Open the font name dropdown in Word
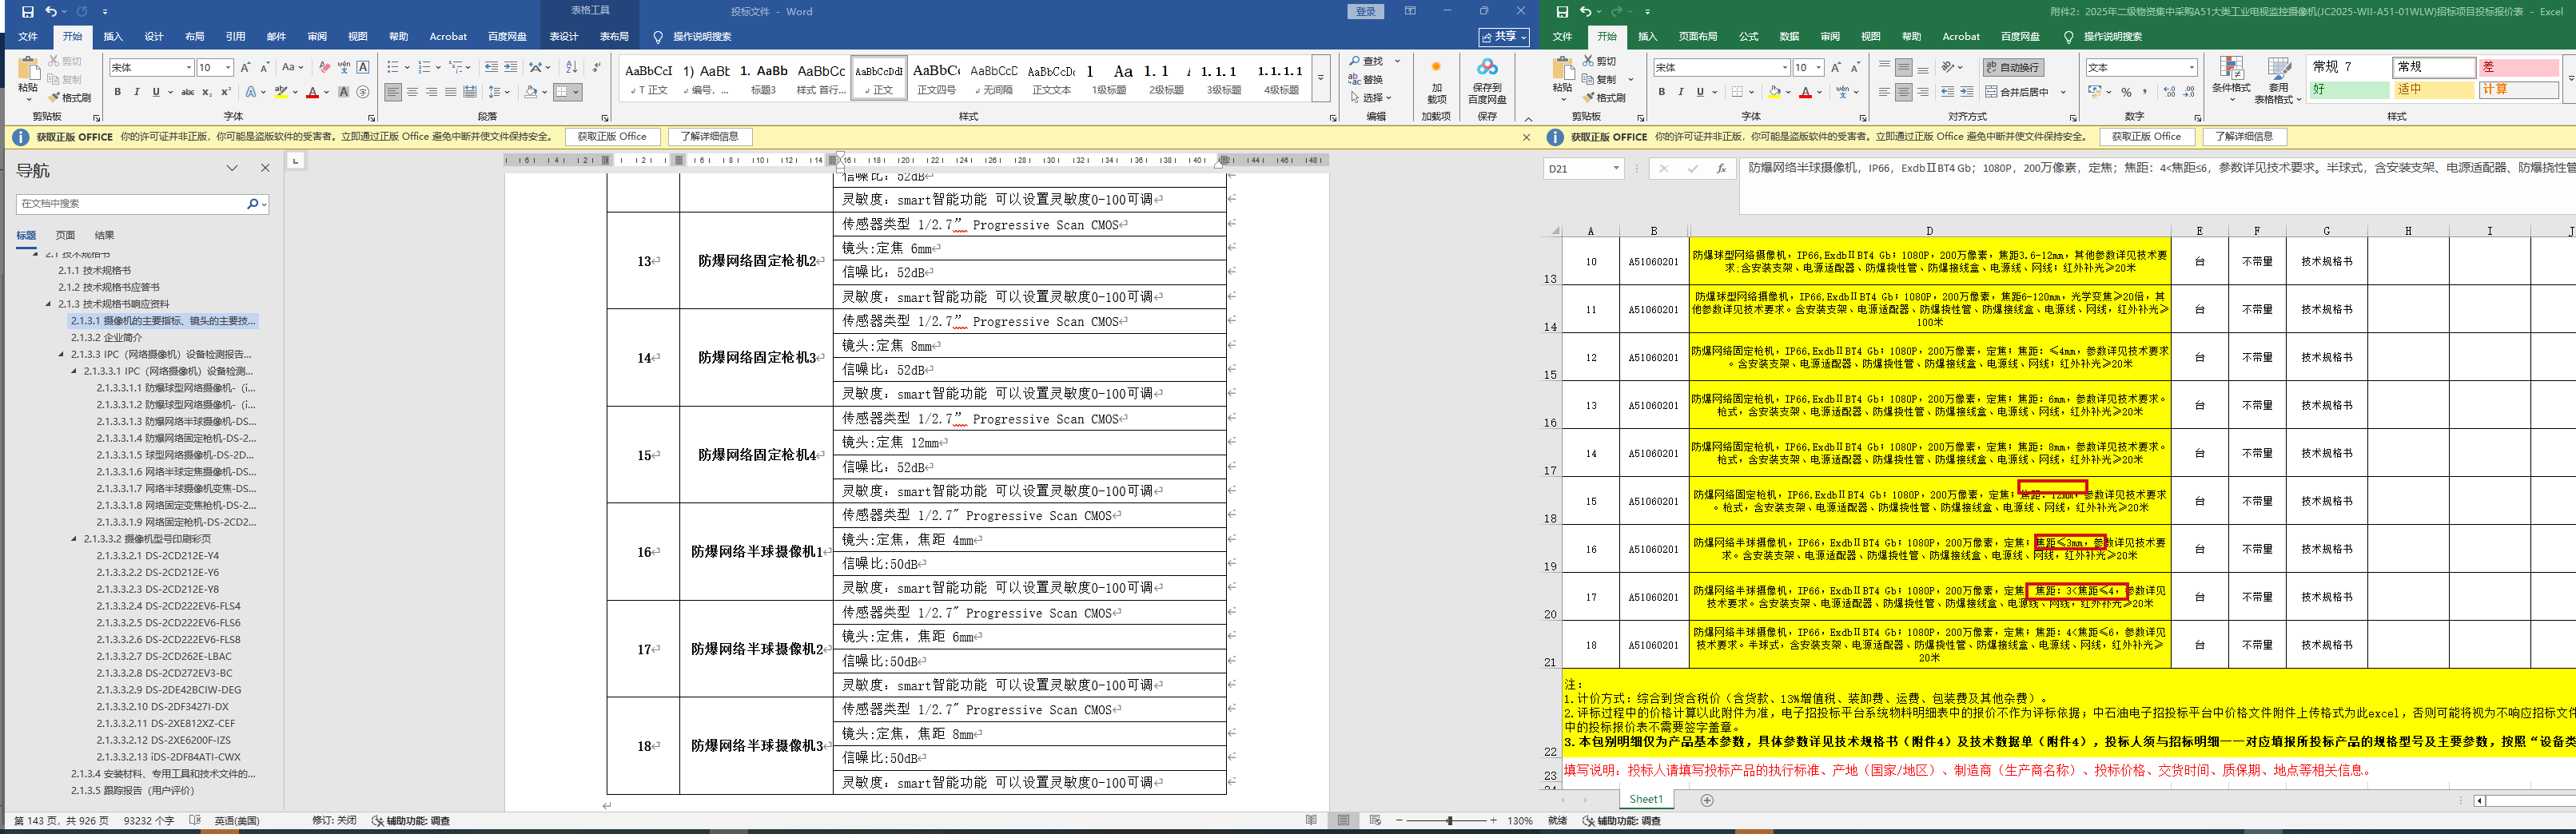Screen dimensions: 2576x834 [x=189, y=67]
